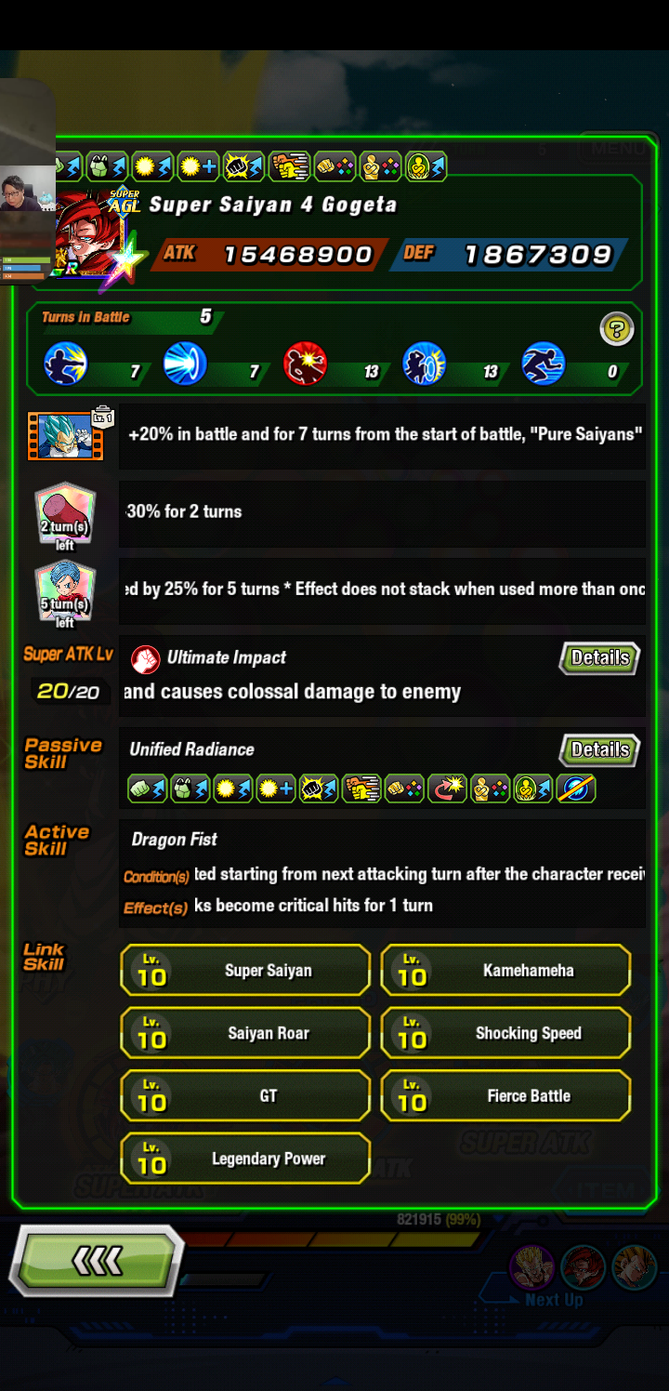Click the evasion running figure icon

pos(544,363)
